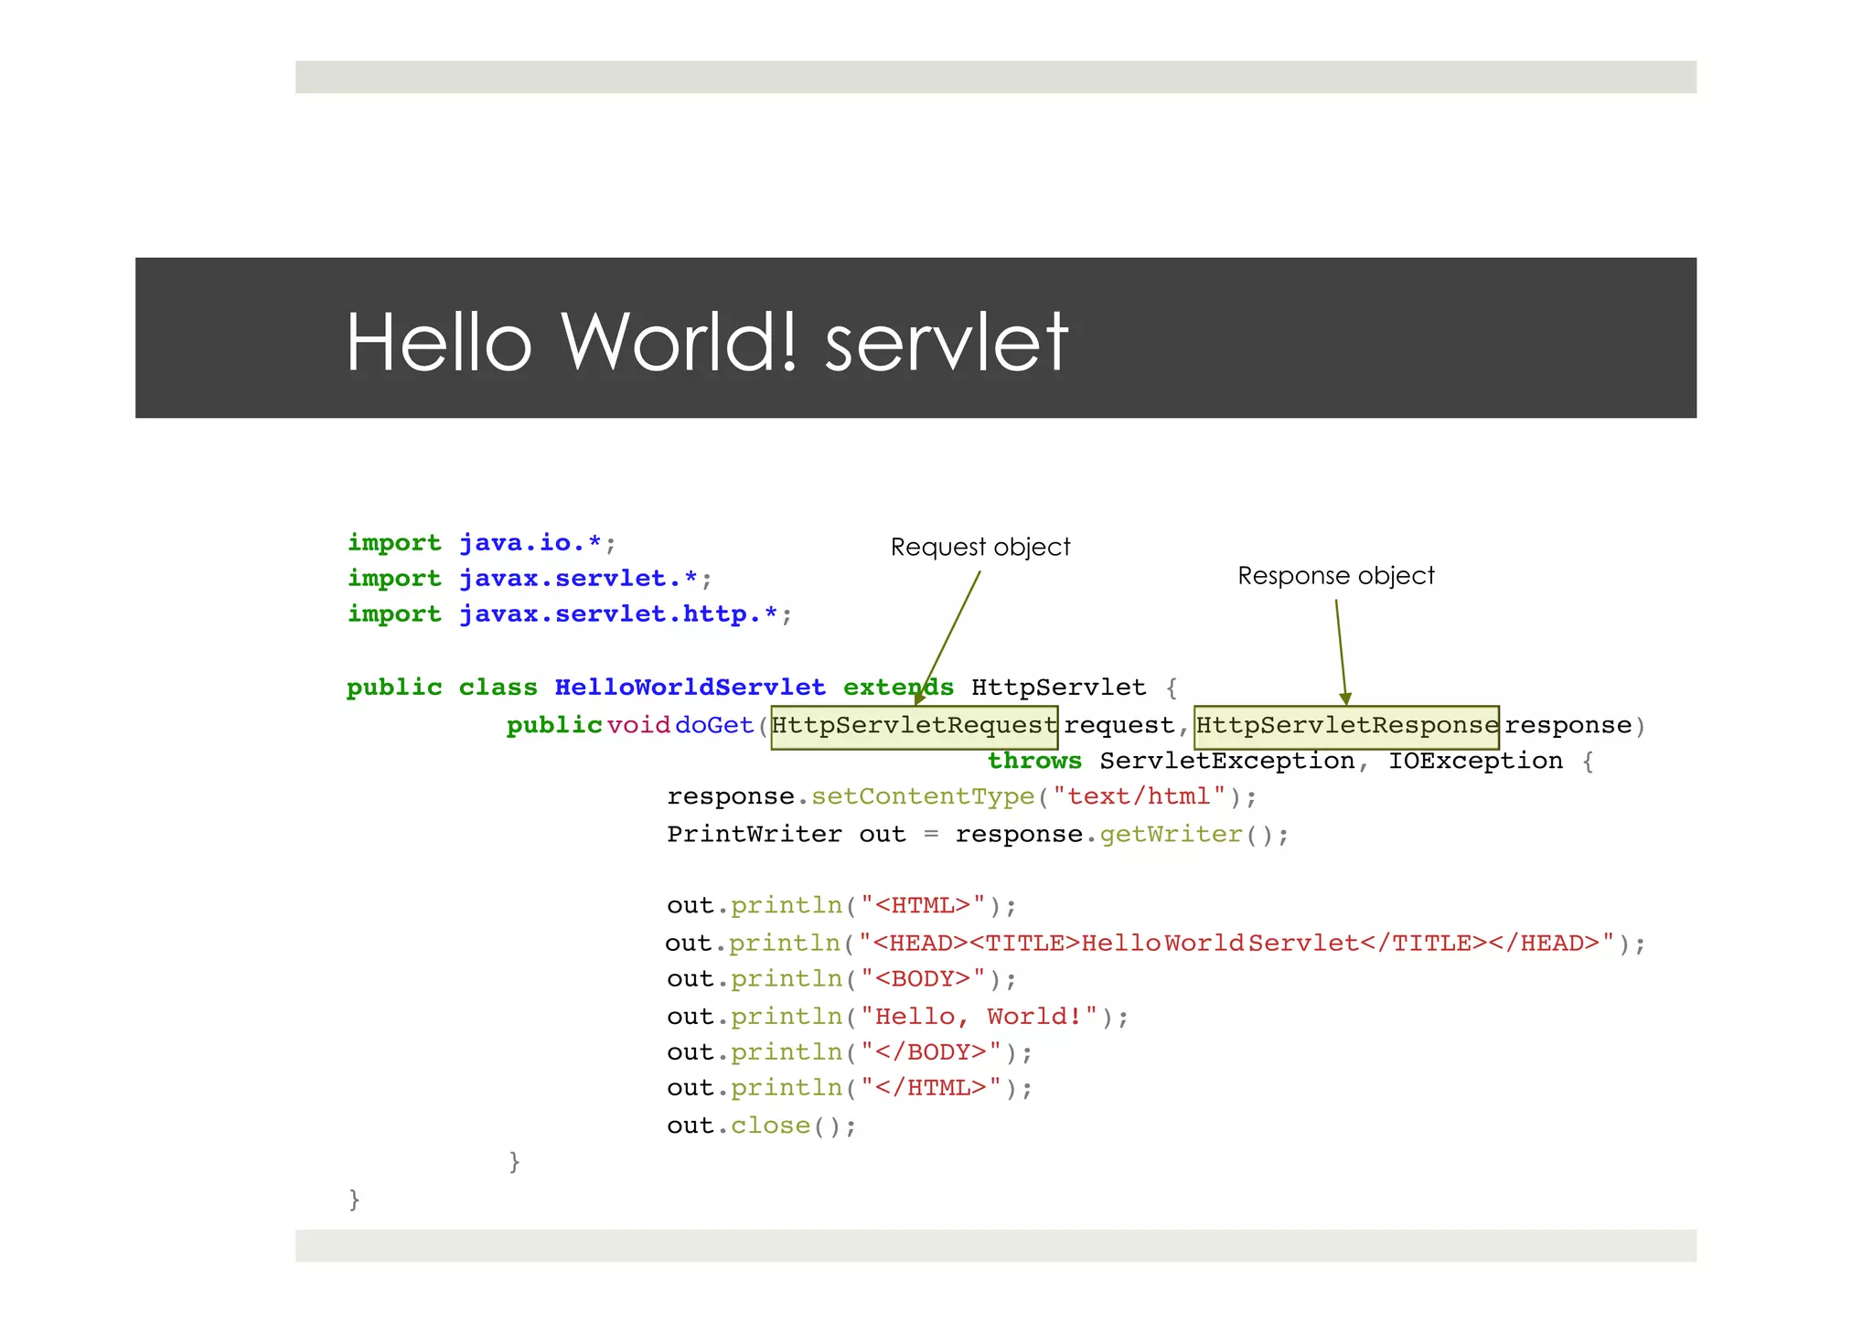The width and height of the screenshot is (1873, 1323).
Task: Click the 'void' return type
Action: click(638, 725)
